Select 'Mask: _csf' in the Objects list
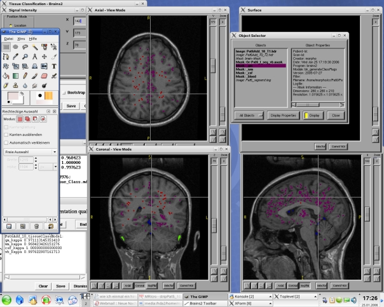 pyautogui.click(x=245, y=72)
